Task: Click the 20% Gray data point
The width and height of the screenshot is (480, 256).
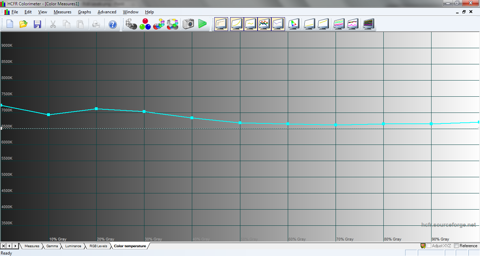Action: pos(96,109)
